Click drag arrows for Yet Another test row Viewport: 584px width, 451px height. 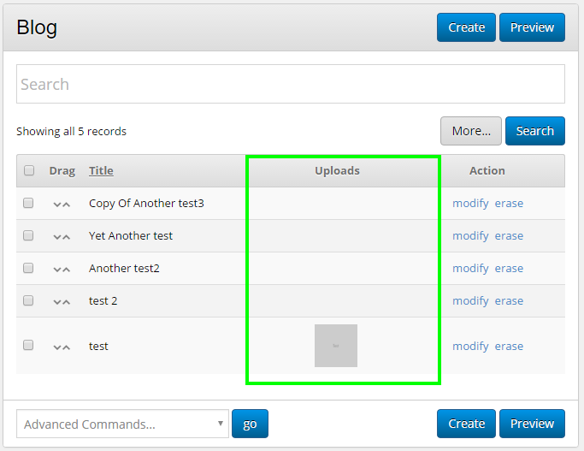(62, 236)
